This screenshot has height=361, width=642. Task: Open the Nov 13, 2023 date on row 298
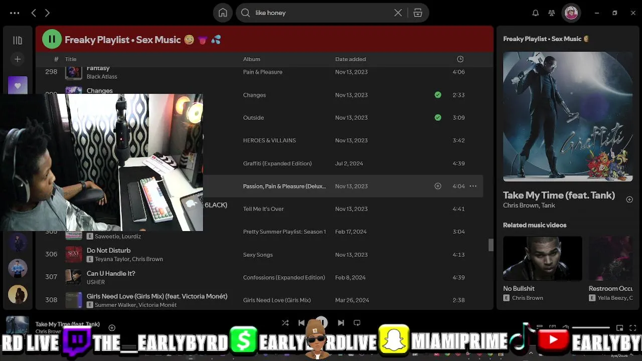[351, 72]
